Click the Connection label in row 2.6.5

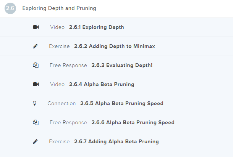coord(61,104)
